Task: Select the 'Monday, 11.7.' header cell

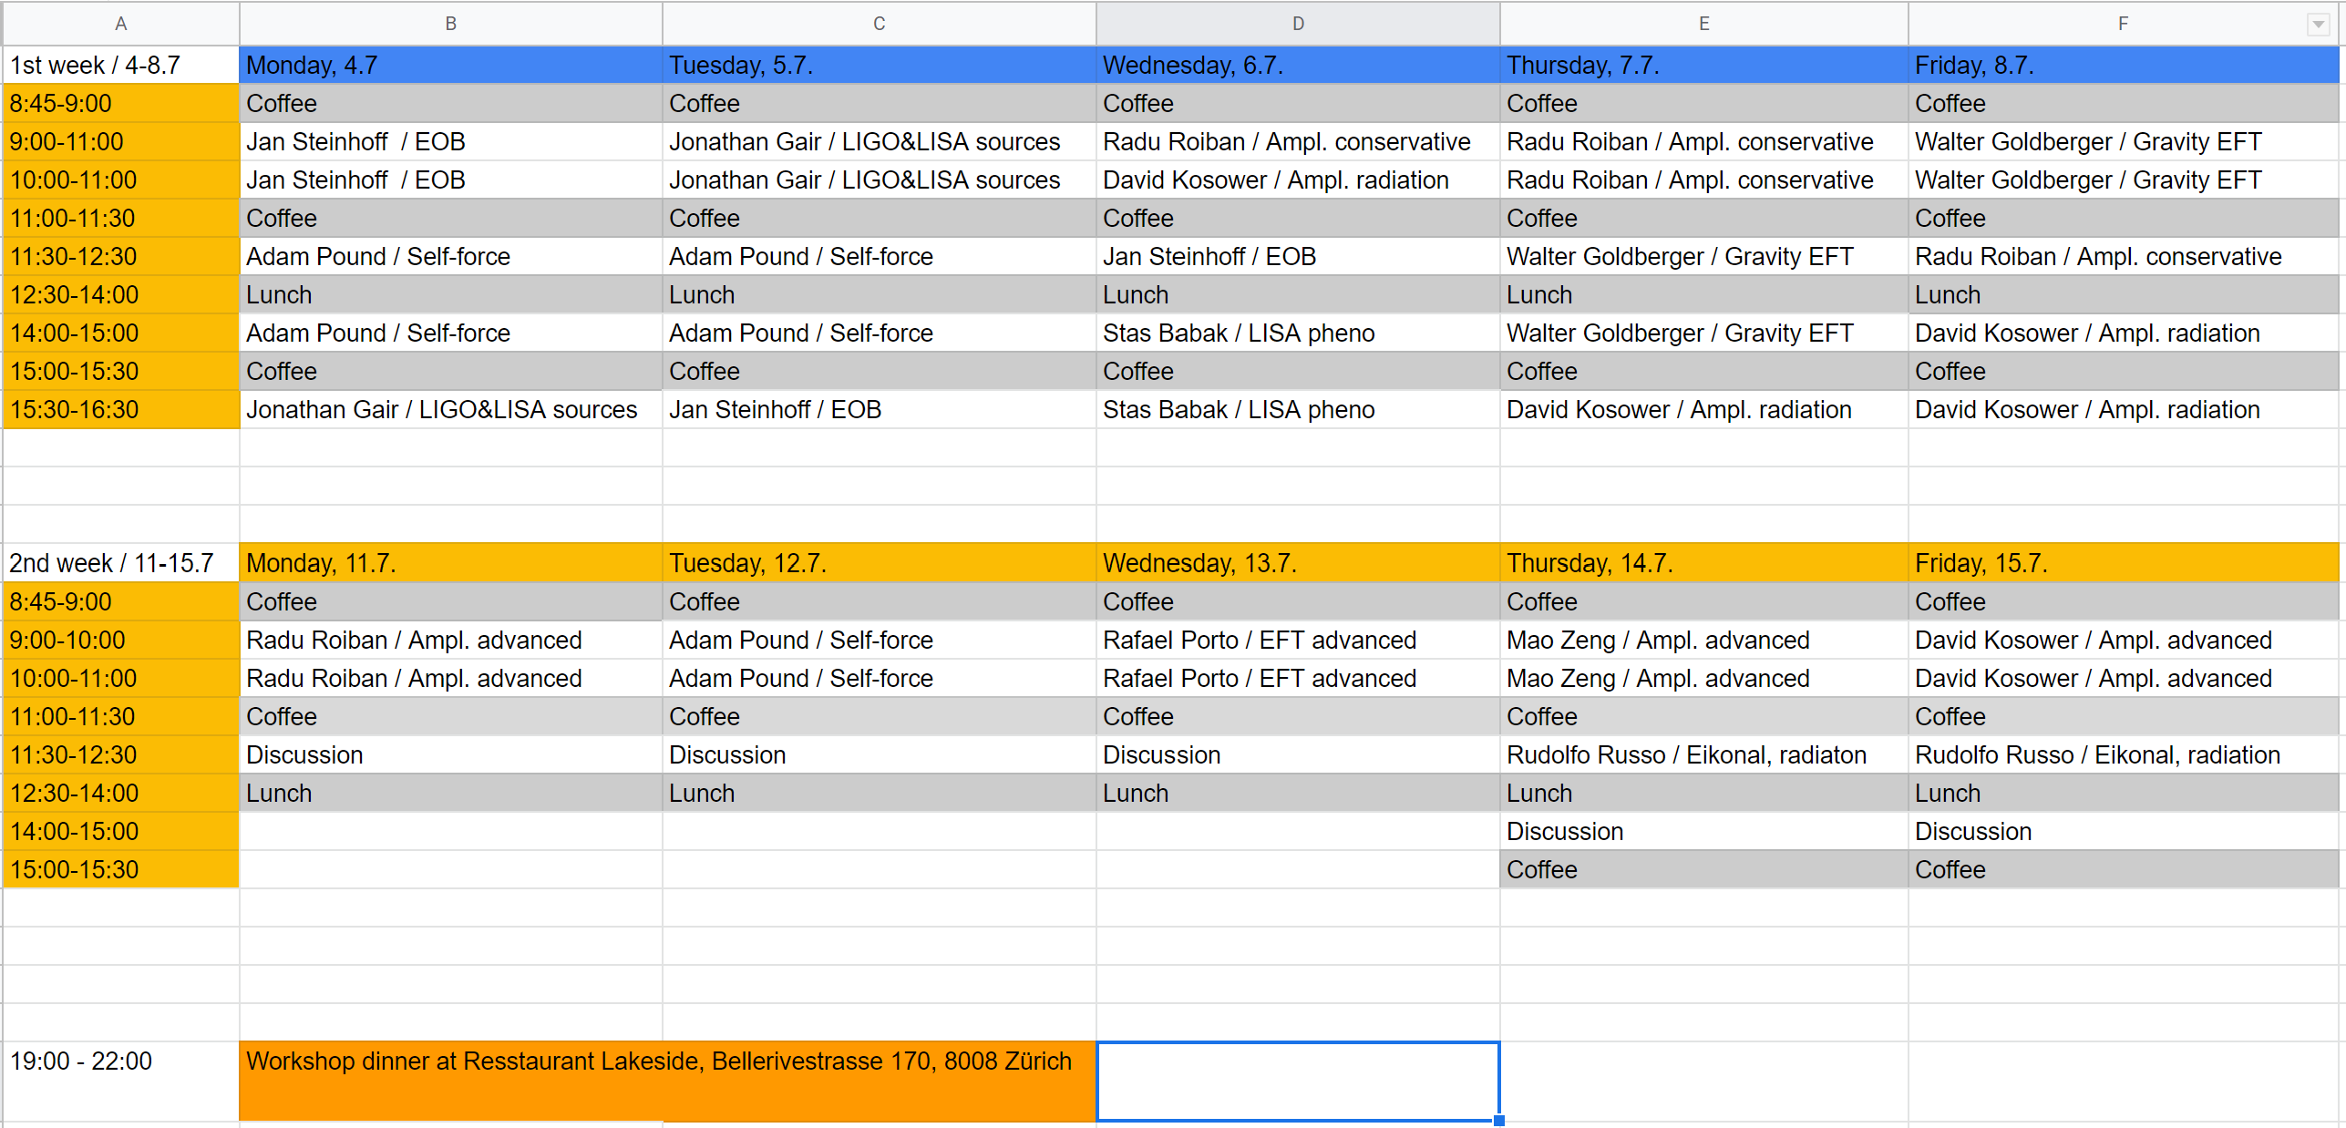Action: 450,563
